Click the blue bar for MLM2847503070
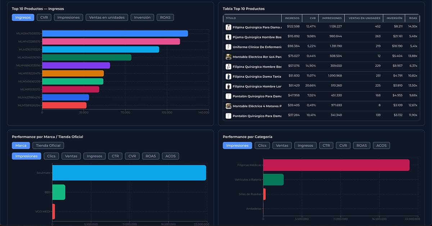The height and width of the screenshot is (226, 432). (x=115, y=33)
